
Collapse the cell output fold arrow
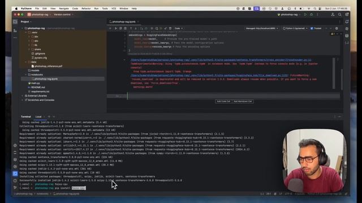pos(124,60)
